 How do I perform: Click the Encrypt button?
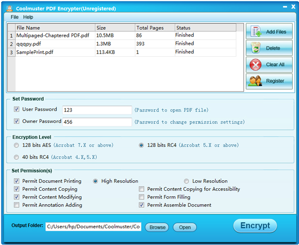[x=255, y=226]
